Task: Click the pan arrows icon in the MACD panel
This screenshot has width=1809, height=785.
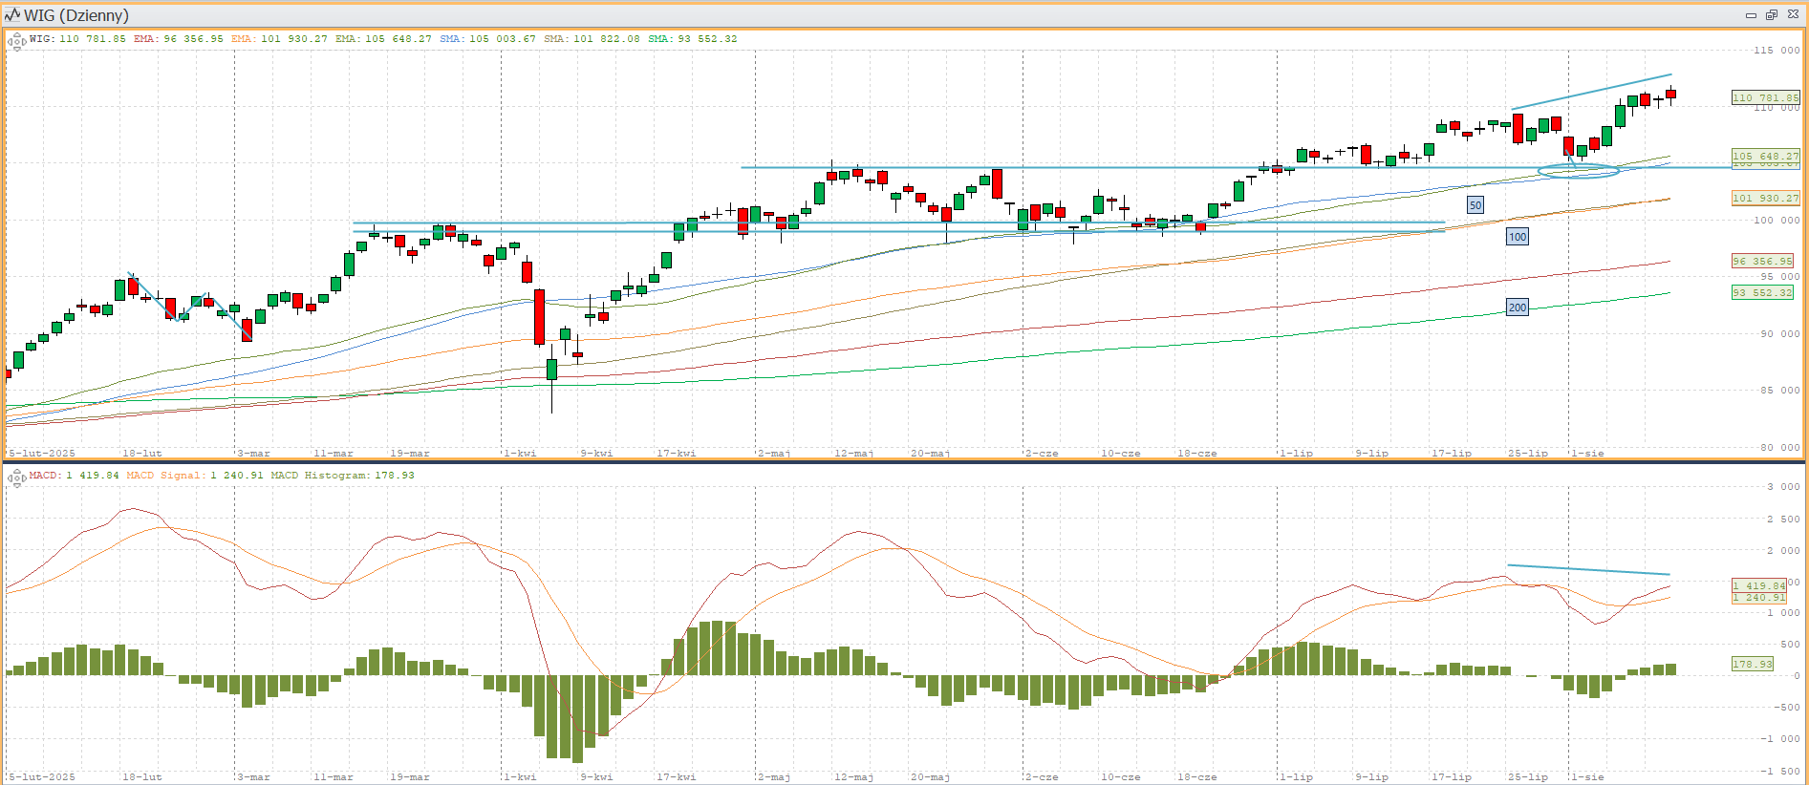Action: pyautogui.click(x=16, y=477)
